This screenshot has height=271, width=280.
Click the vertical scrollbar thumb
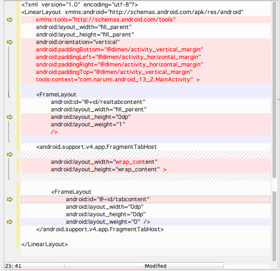(x=274, y=89)
